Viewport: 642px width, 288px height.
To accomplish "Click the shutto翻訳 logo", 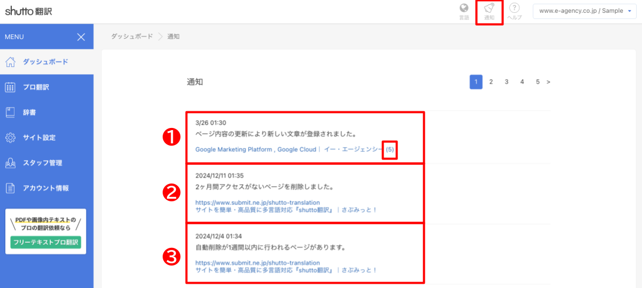I will coord(29,11).
